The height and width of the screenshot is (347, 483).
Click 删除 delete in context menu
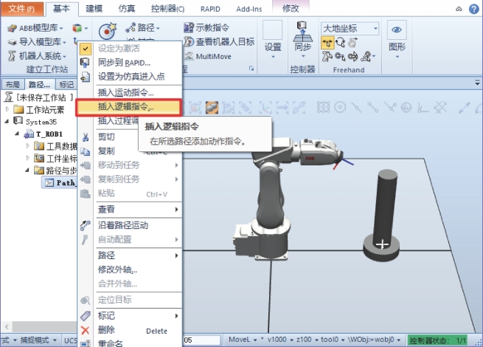pos(129,330)
